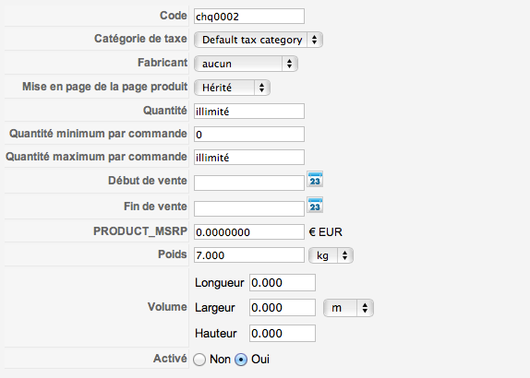530x378 pixels.
Task: Click the Hauteur input field
Action: tap(283, 334)
